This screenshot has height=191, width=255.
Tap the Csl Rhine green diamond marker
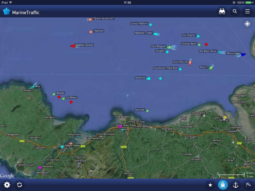[x=63, y=99]
